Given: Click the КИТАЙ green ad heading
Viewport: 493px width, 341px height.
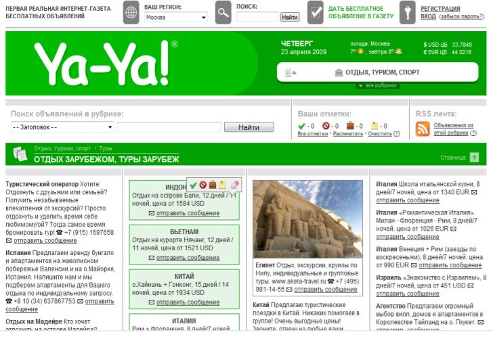Looking at the screenshot, I should [x=184, y=276].
